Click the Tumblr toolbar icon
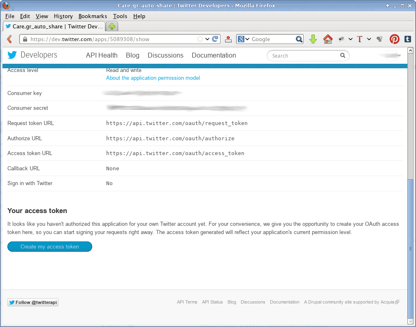The width and height of the screenshot is (416, 327). (407, 39)
